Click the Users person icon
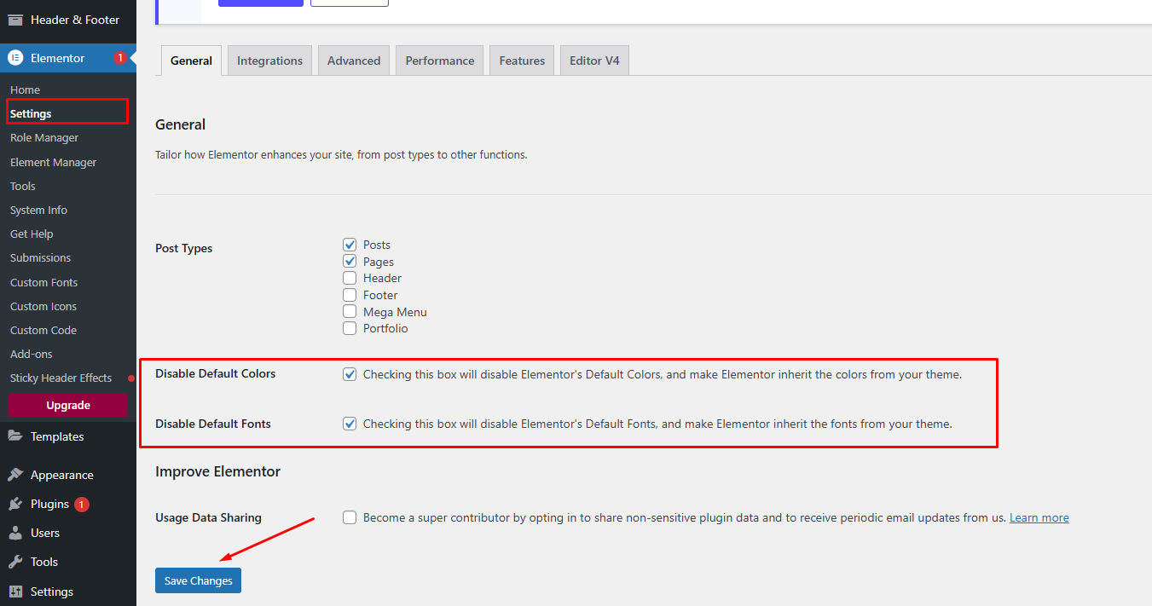Viewport: 1152px width, 606px height. coord(15,533)
